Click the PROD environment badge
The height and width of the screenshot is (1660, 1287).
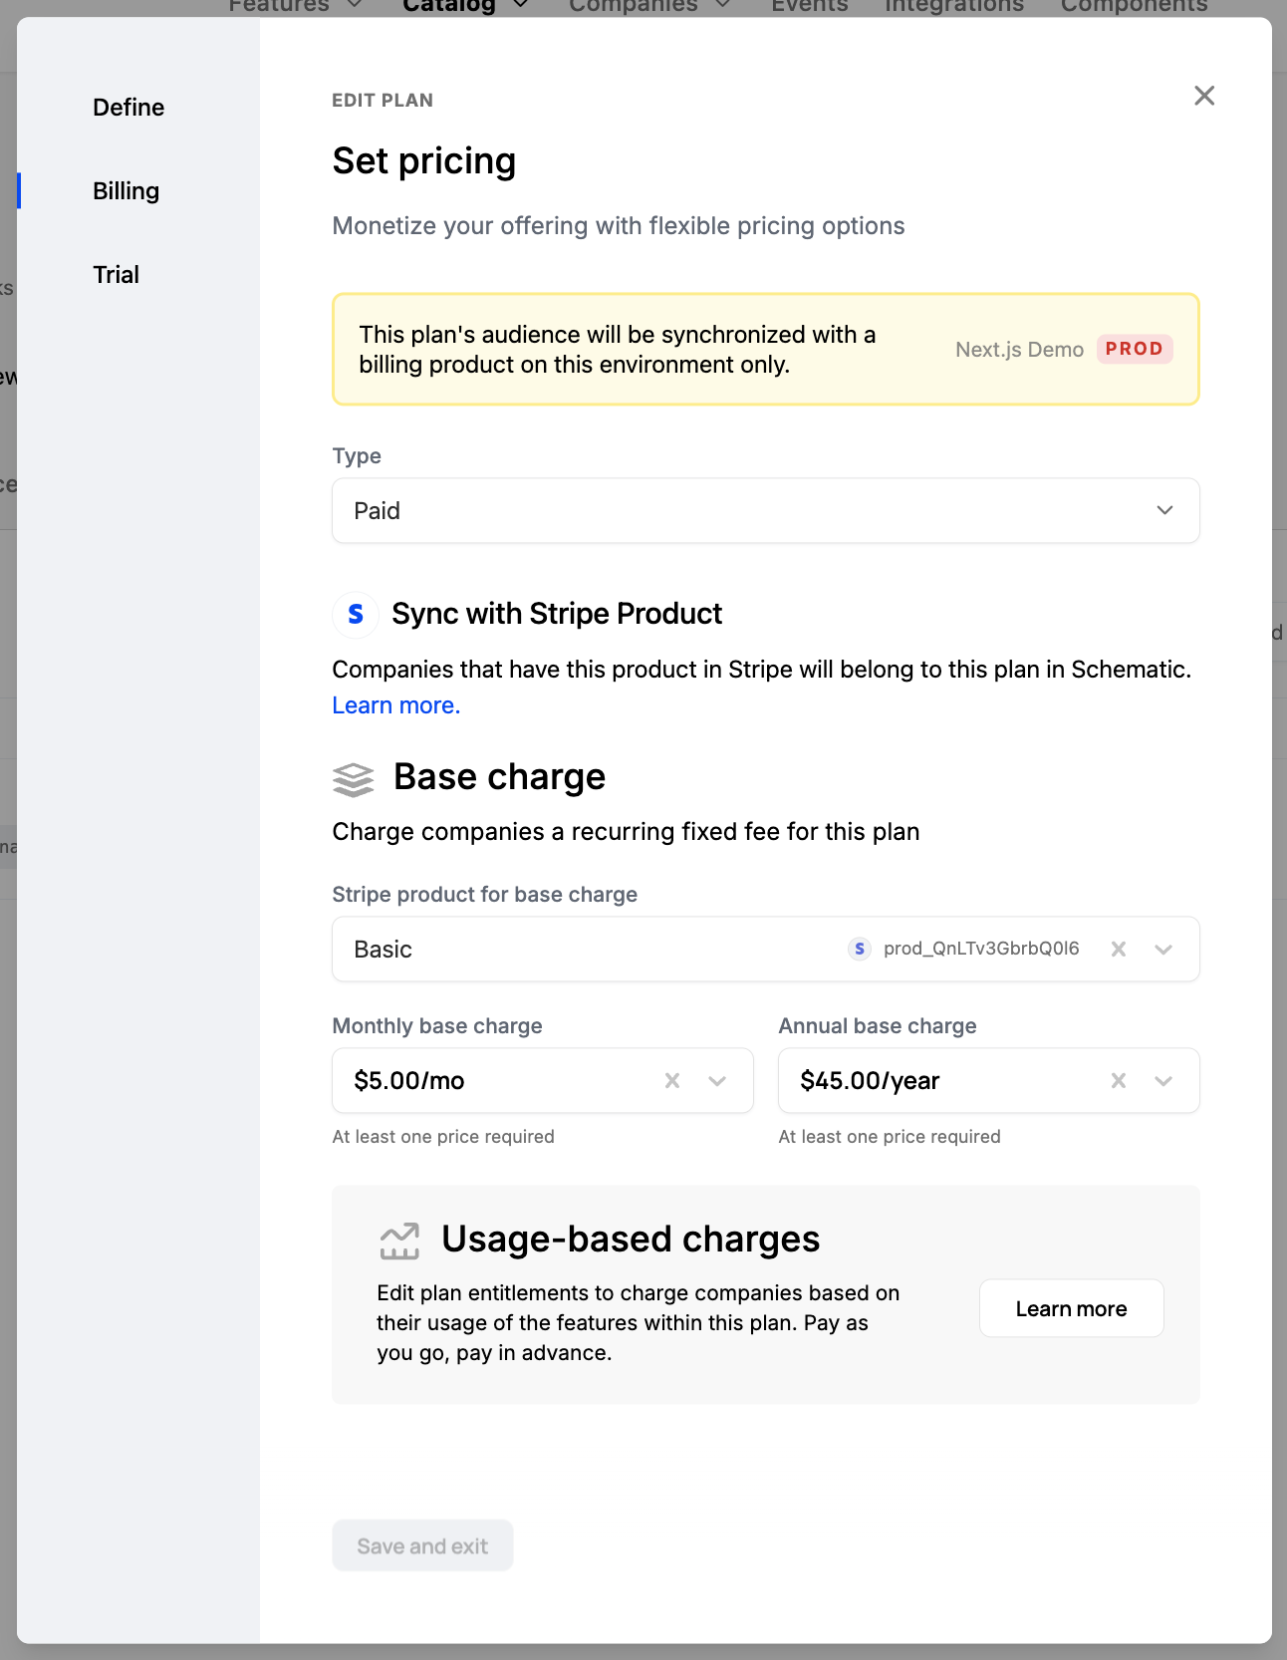pos(1134,350)
